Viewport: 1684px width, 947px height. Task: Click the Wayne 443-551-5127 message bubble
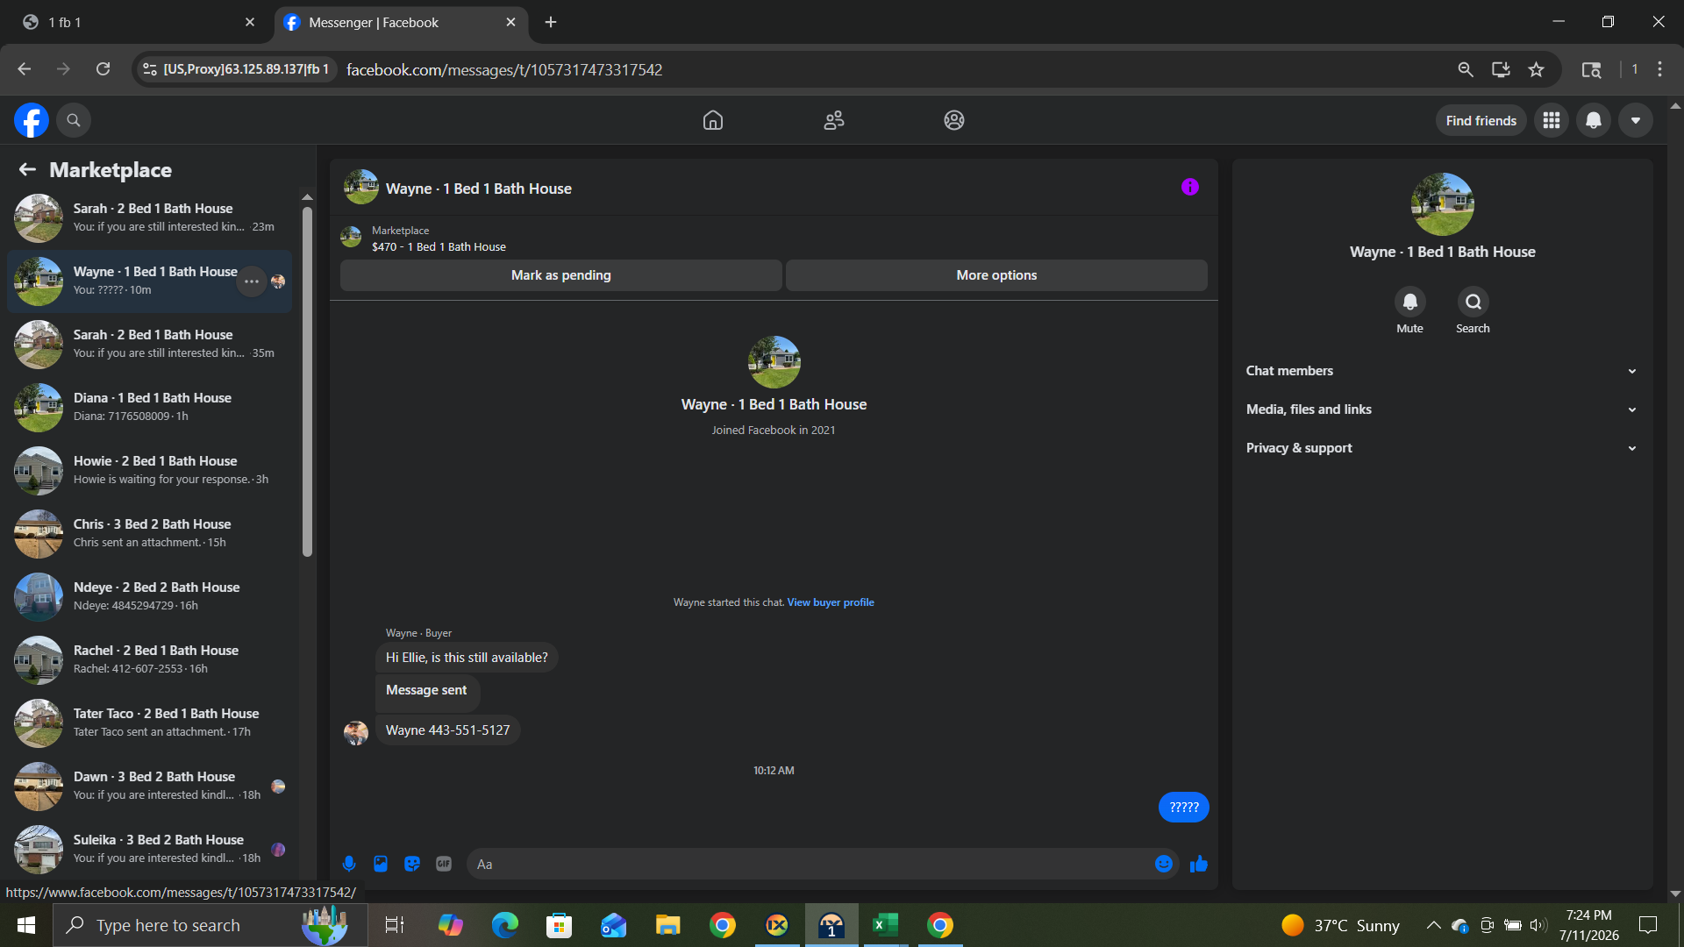pos(447,730)
